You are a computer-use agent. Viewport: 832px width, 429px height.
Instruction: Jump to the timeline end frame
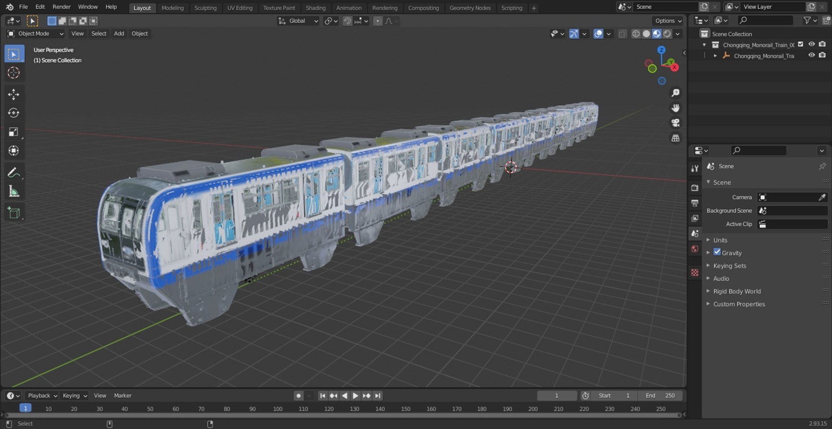tap(378, 396)
